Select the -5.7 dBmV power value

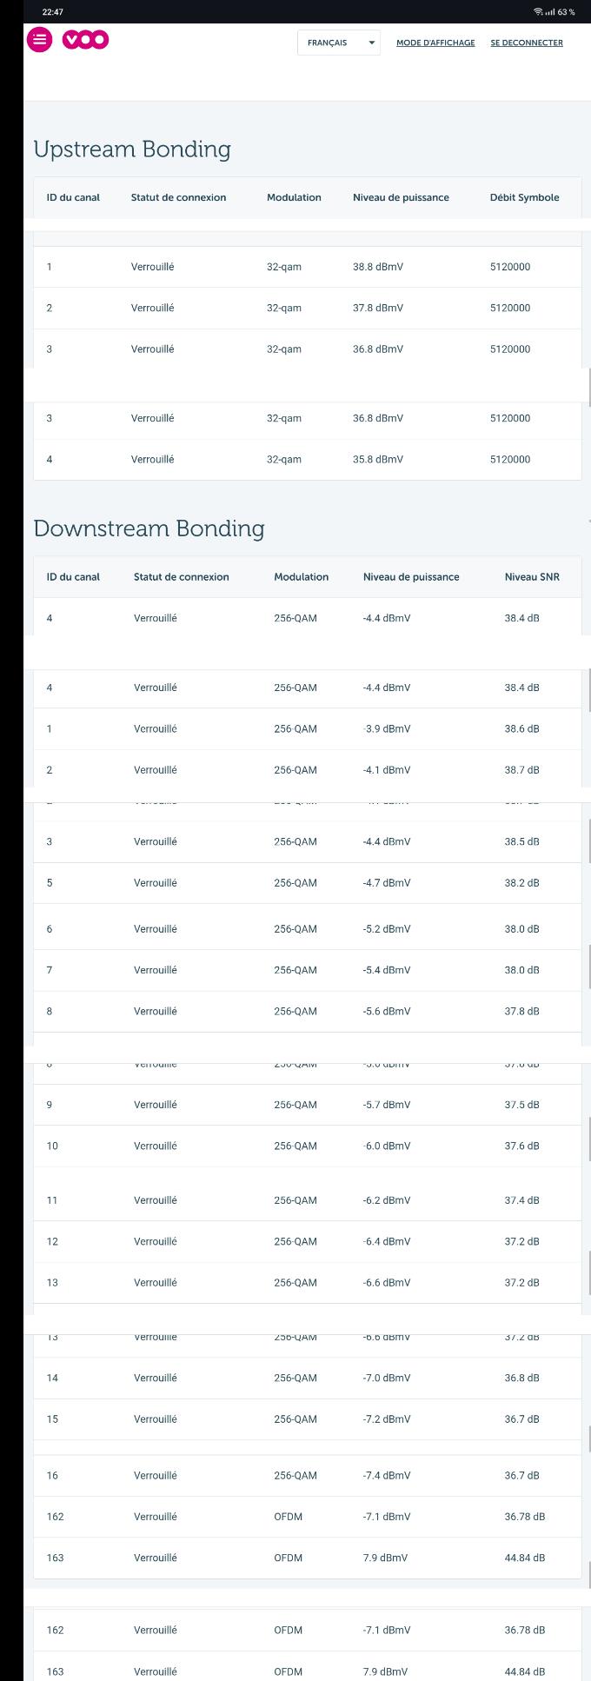(x=387, y=1104)
